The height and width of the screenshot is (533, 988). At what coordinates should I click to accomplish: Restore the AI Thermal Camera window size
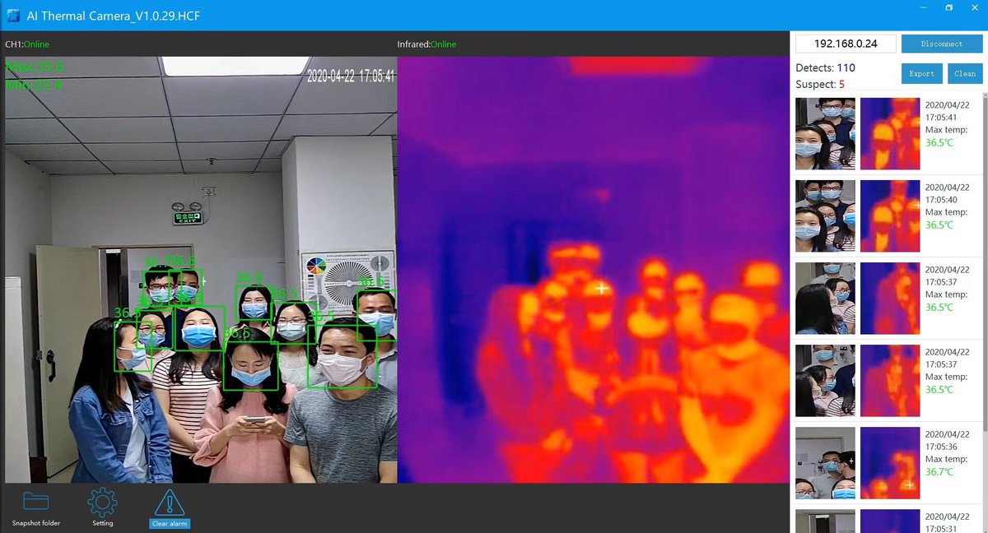point(948,7)
